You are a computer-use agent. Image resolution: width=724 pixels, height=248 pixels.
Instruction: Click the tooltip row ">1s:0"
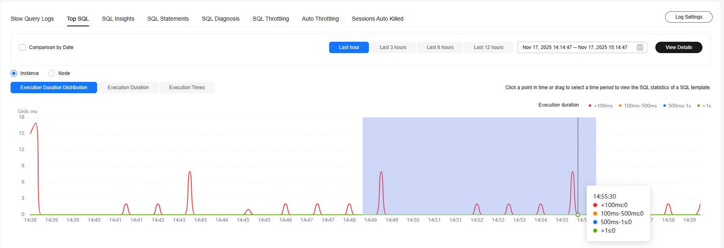[x=604, y=231]
